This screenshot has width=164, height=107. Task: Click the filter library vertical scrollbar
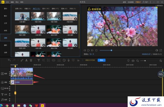click(79, 31)
